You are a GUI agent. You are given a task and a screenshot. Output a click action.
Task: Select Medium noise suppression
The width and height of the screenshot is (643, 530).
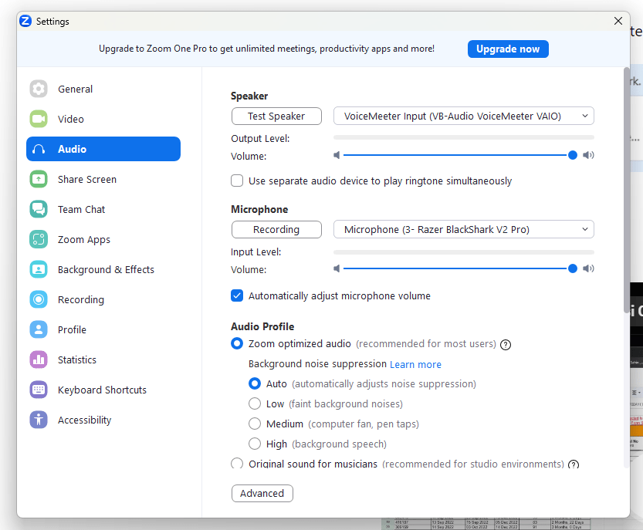pyautogui.click(x=255, y=424)
